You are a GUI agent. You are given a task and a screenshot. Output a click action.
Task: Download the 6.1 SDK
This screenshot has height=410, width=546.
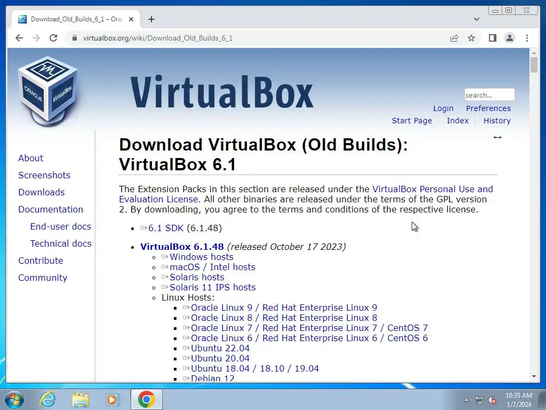pyautogui.click(x=166, y=228)
